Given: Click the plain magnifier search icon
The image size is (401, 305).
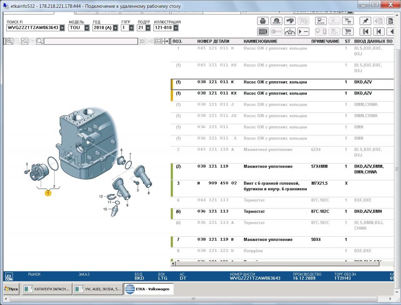Looking at the screenshot, I should point(40,41).
